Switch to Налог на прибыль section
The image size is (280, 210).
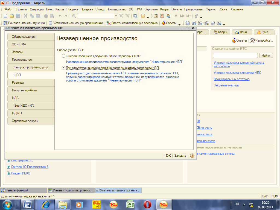(31, 90)
